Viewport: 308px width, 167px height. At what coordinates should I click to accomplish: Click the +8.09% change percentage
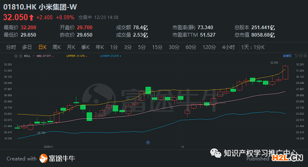[65, 18]
